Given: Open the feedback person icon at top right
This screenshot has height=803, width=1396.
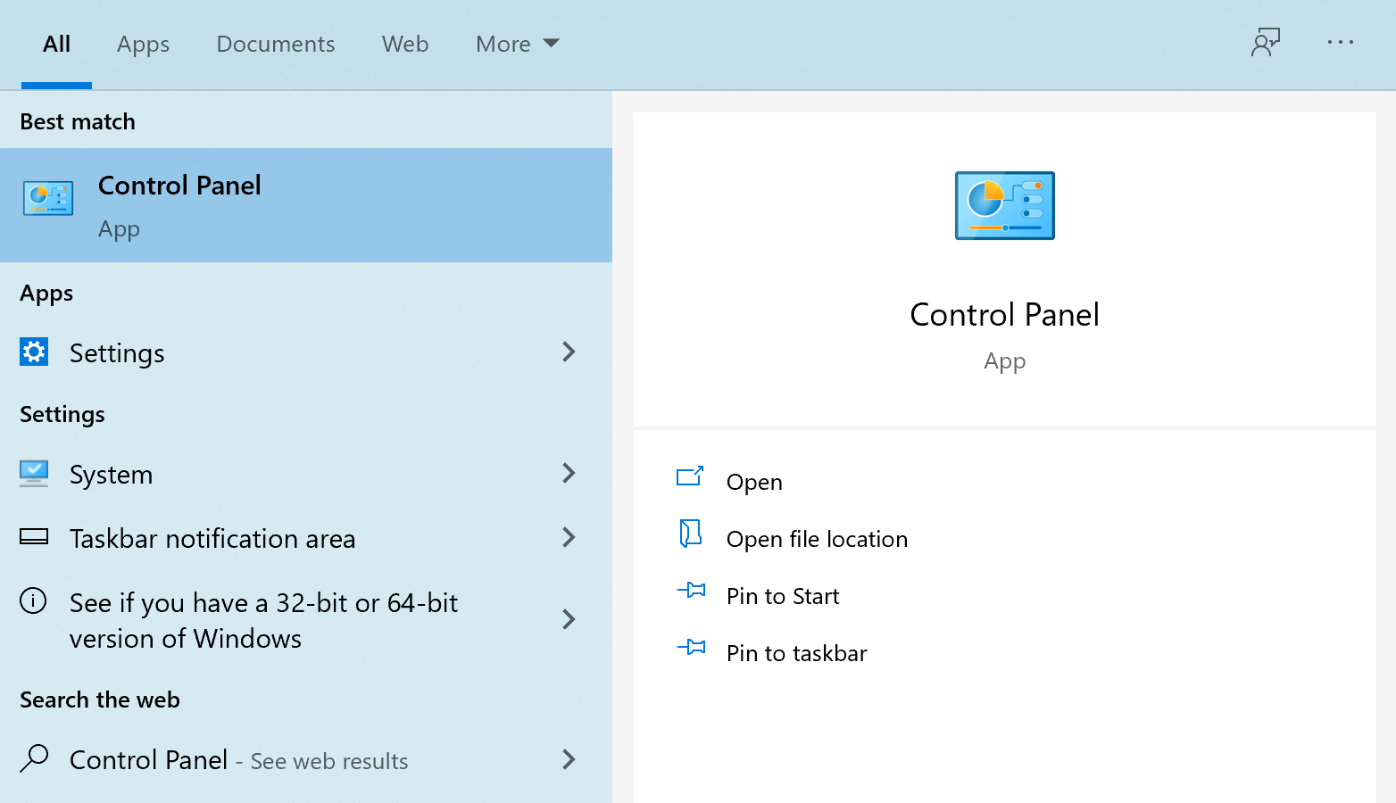Looking at the screenshot, I should (1266, 42).
